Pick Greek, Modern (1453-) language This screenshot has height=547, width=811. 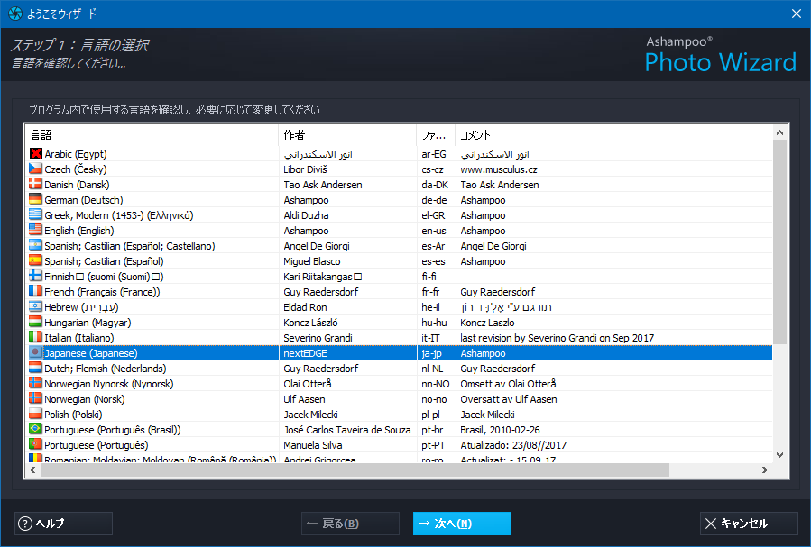(399, 215)
